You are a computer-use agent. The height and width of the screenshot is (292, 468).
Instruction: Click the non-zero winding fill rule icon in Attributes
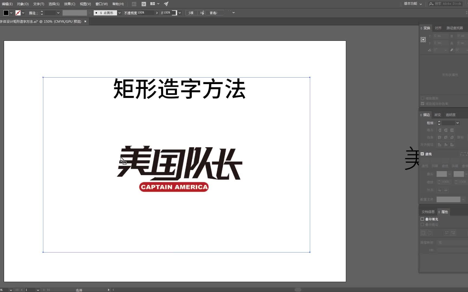click(447, 233)
